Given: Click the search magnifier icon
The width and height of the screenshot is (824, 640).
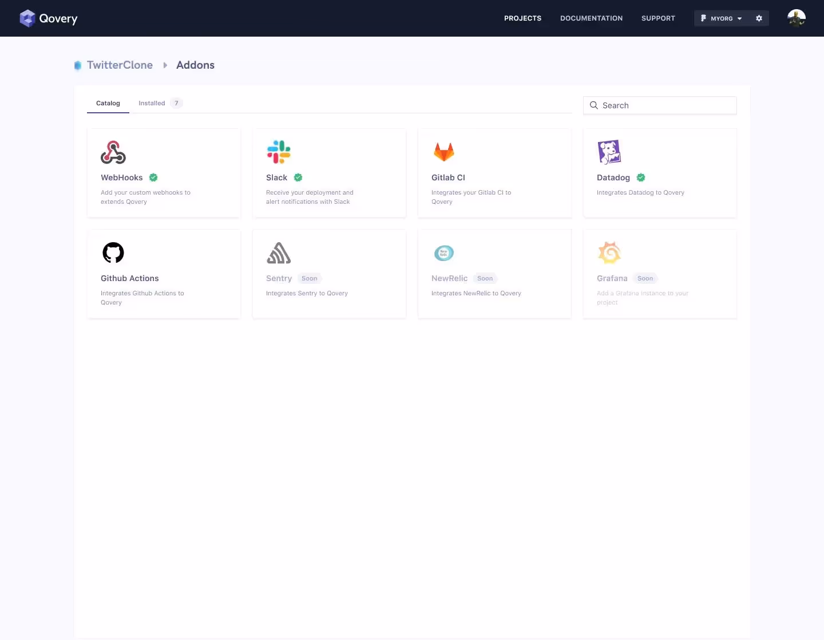Looking at the screenshot, I should (594, 105).
